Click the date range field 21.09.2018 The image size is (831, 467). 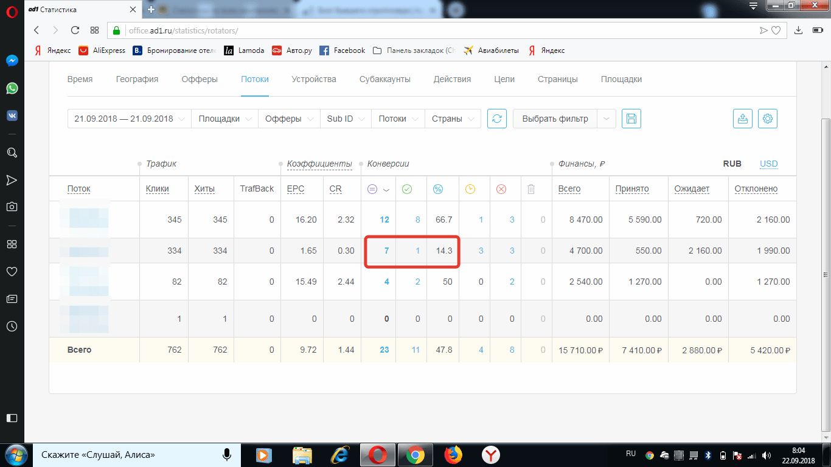129,119
